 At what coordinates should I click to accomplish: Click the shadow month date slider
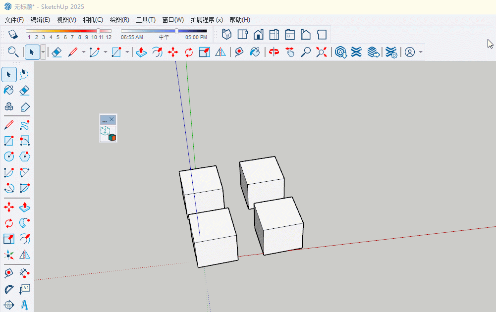[98, 31]
